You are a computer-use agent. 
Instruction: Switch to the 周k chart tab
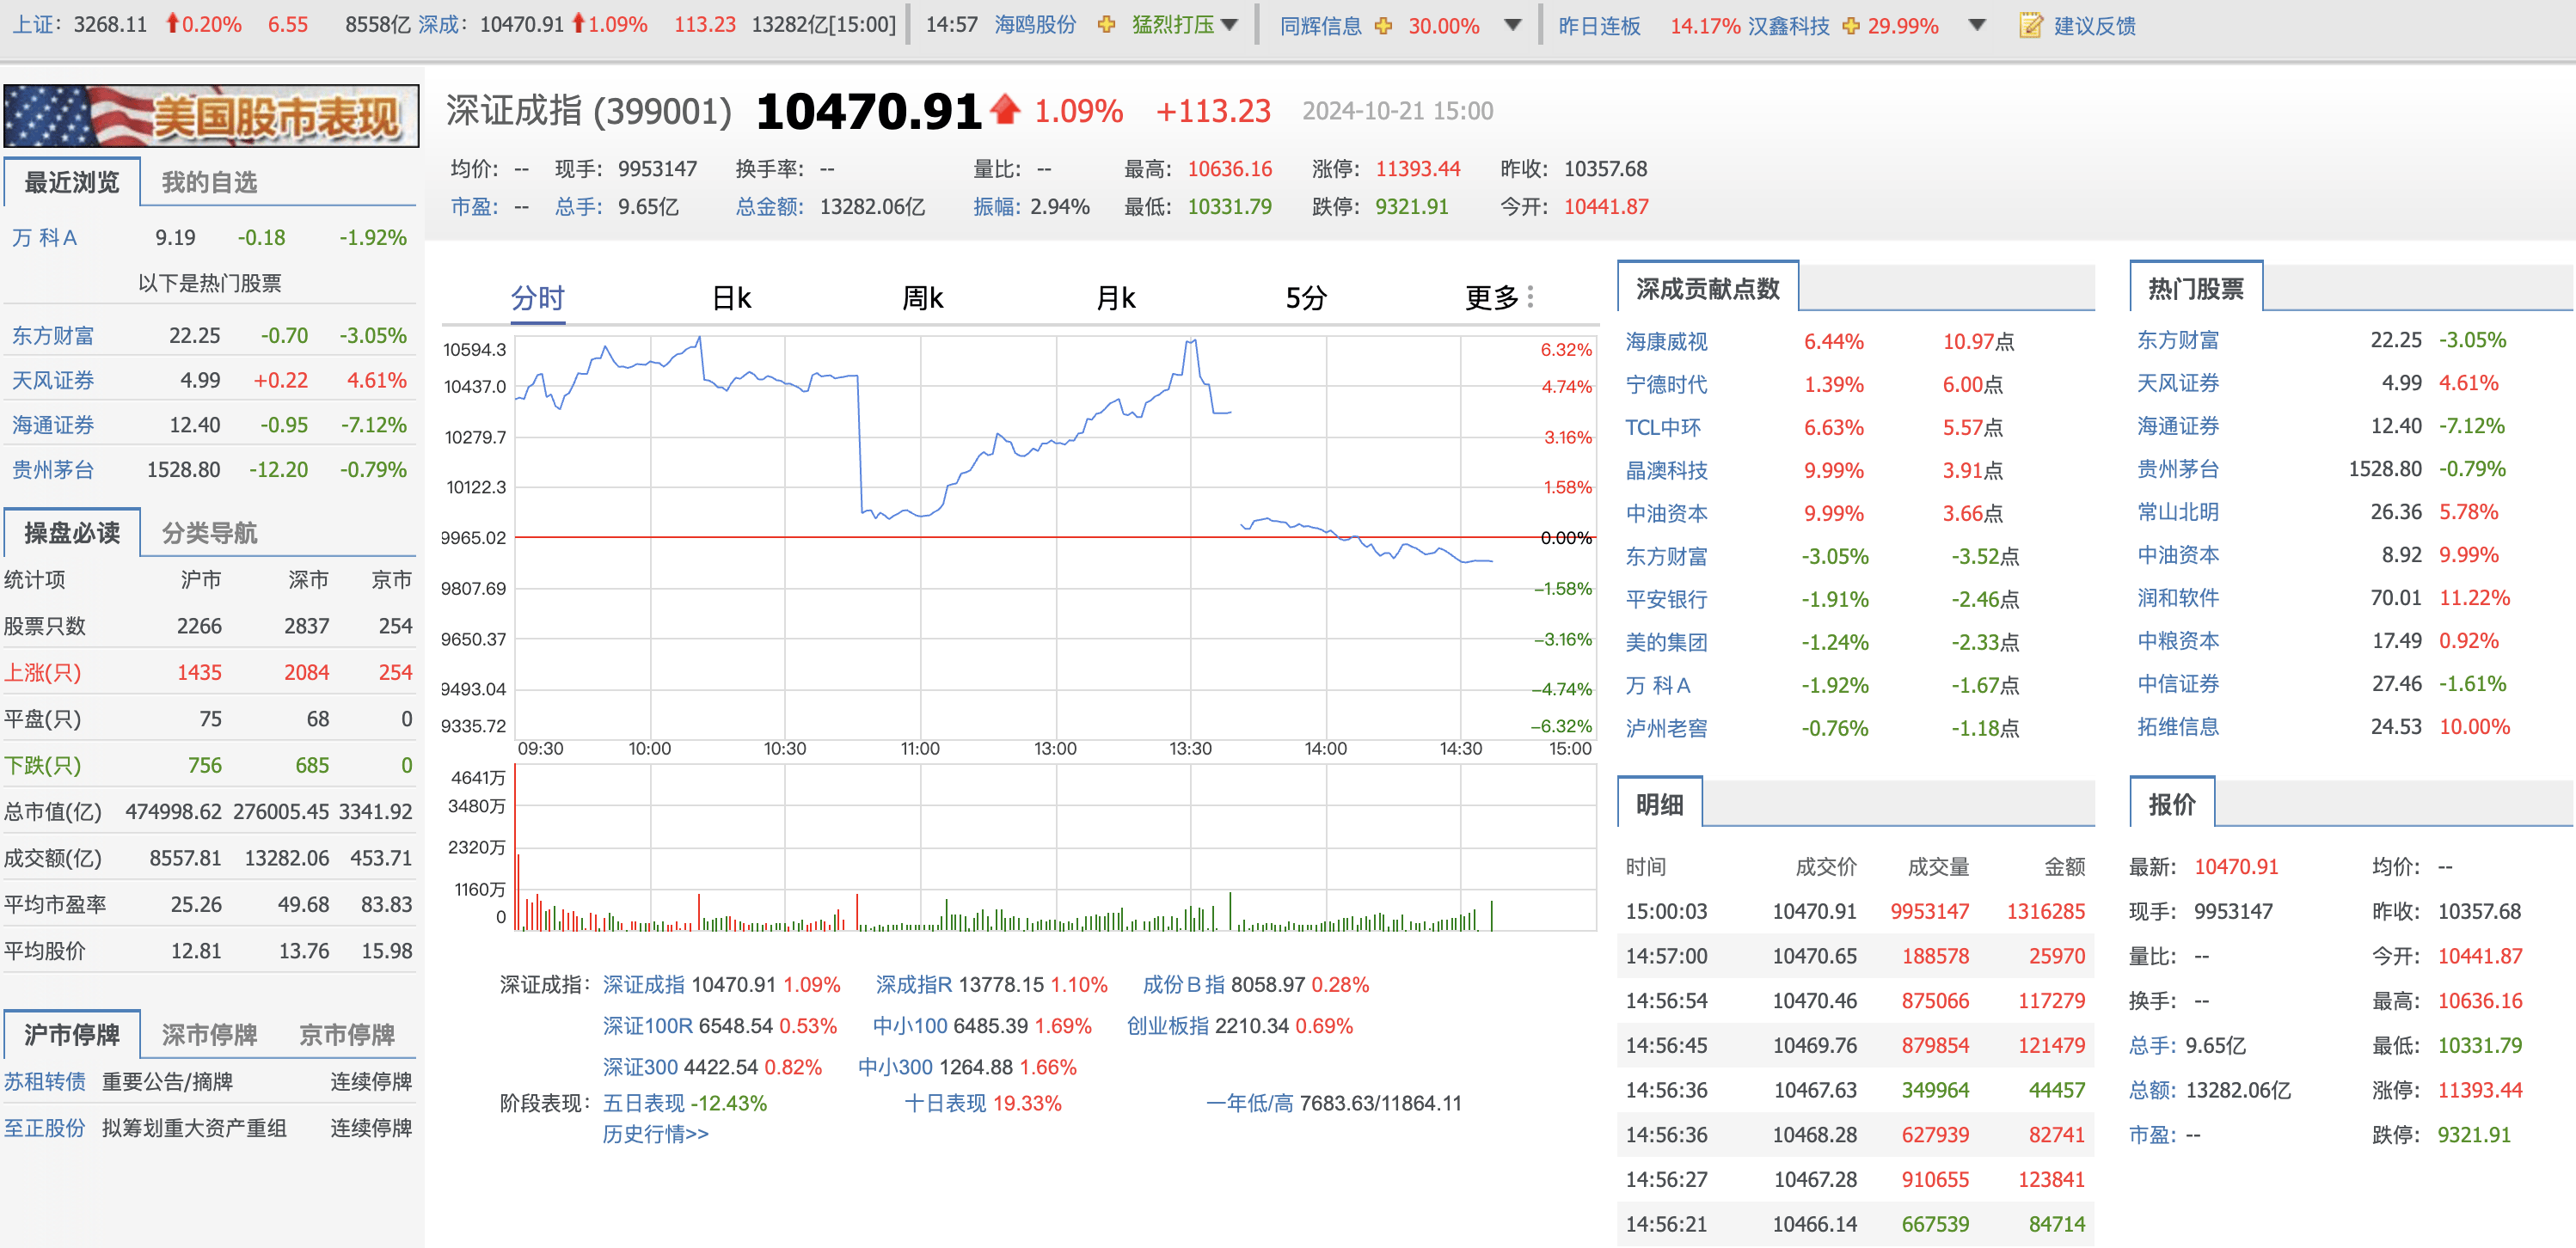(923, 297)
